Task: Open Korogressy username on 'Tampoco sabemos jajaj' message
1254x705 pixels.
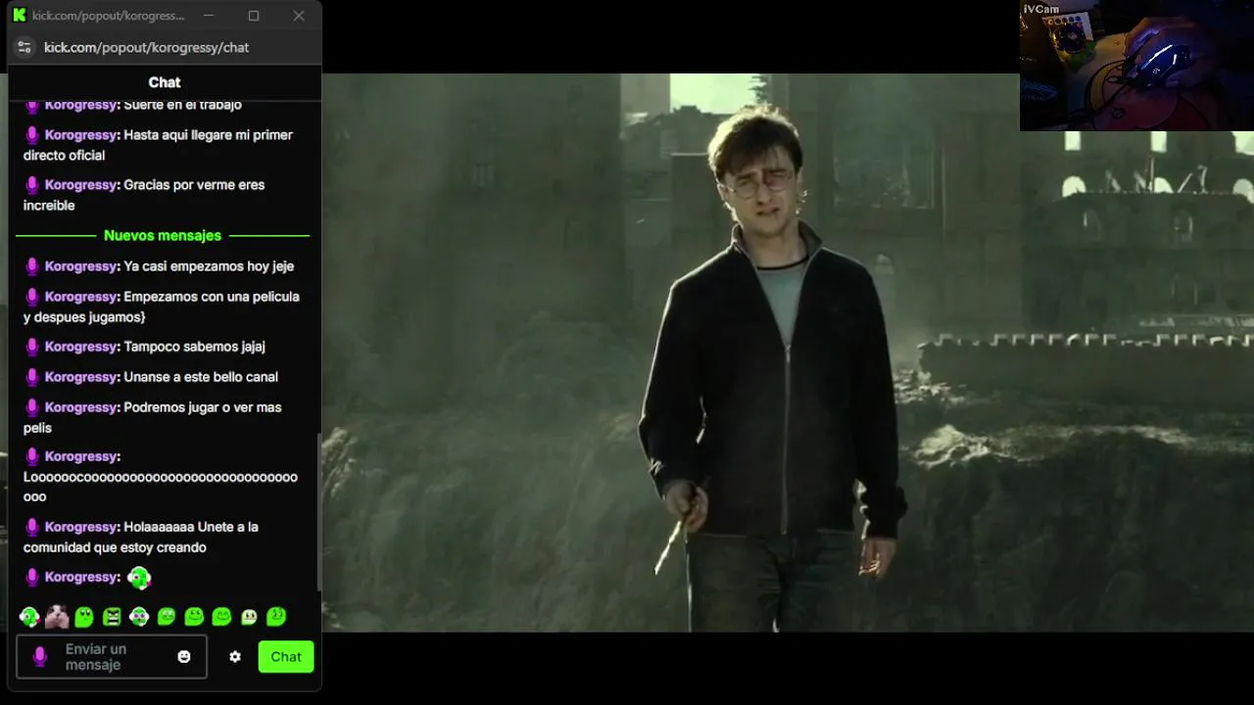Action: click(x=81, y=347)
